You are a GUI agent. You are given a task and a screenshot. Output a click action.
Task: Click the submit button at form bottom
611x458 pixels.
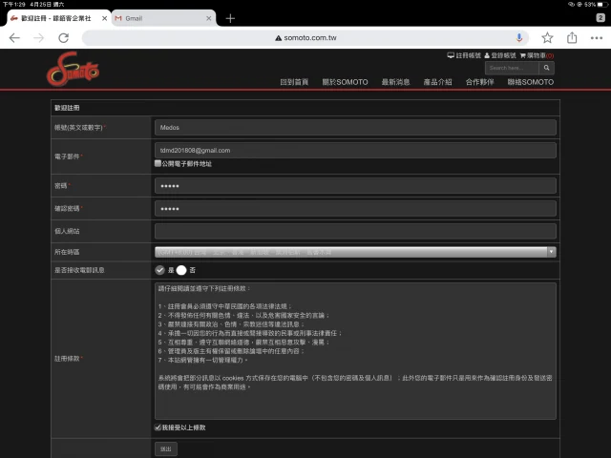pyautogui.click(x=166, y=449)
